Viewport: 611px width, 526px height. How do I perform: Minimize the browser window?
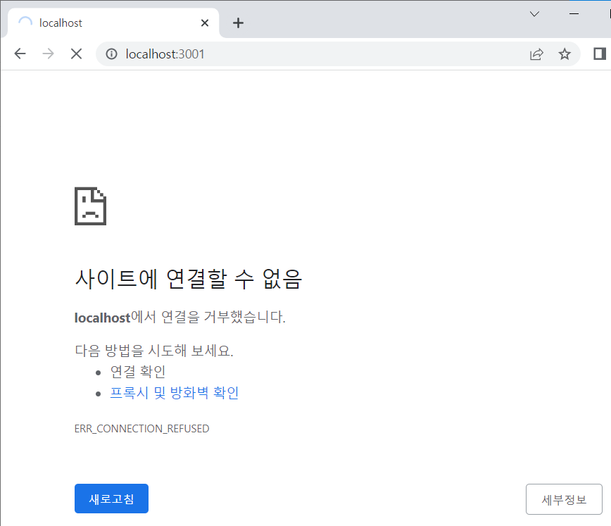coord(574,13)
